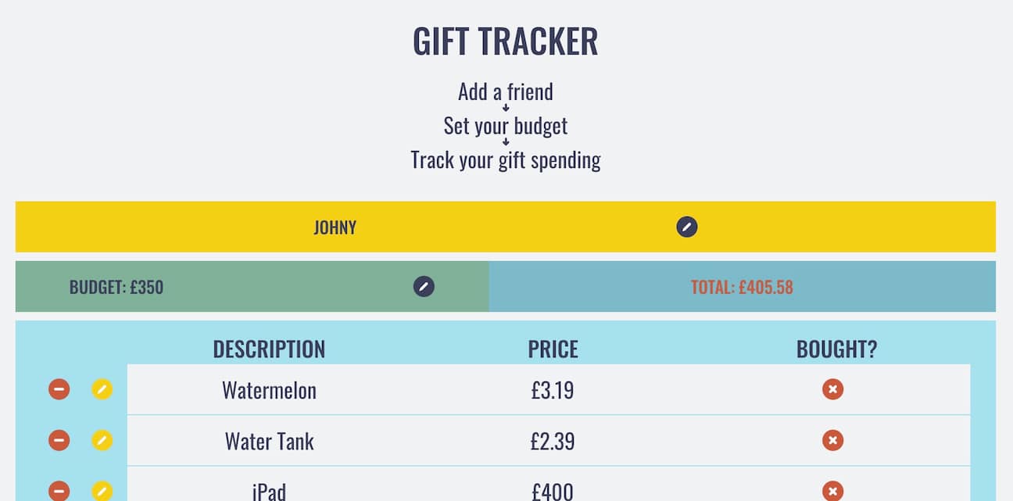Click the Total: £405.58 panel

(x=742, y=287)
